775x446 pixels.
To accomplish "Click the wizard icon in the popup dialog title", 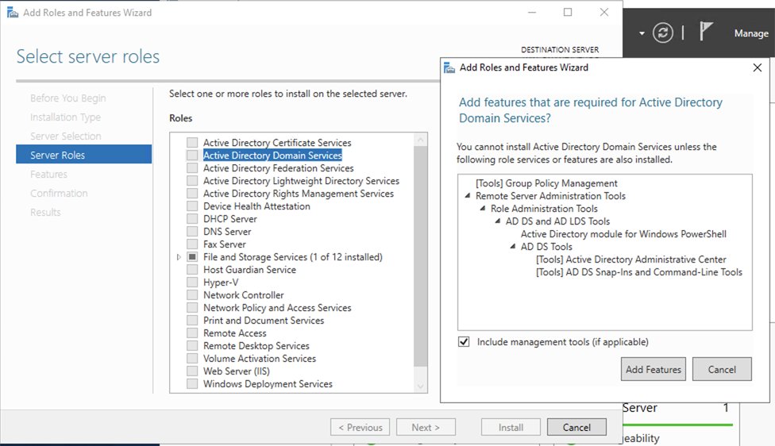I will [449, 67].
